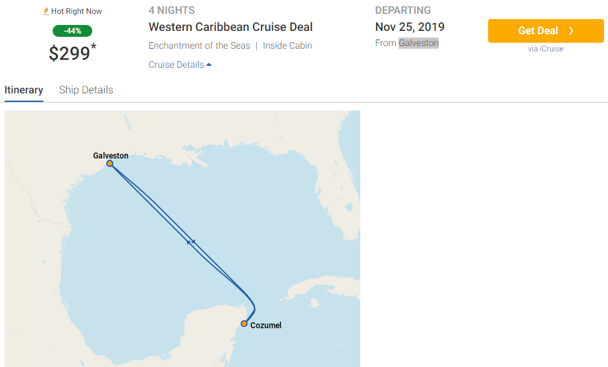This screenshot has width=608, height=367.
Task: Click the Cruise Details link text
Action: [176, 64]
